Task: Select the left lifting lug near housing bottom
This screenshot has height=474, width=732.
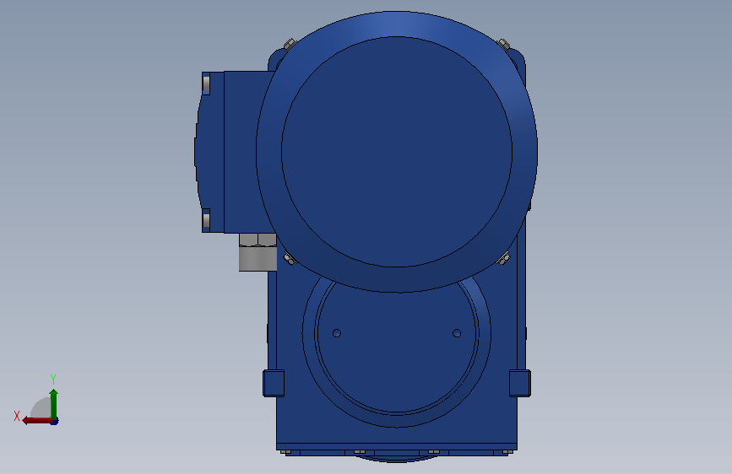Action: pos(274,383)
